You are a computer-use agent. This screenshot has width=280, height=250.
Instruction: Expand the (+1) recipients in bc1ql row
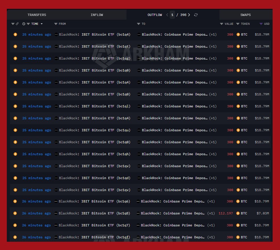point(213,106)
